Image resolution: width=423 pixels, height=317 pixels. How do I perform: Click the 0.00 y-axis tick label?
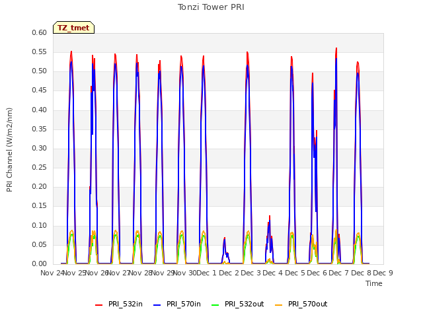tap(40, 264)
